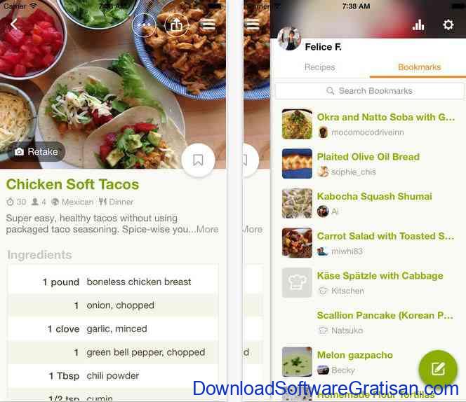This screenshot has height=402, width=466.
Task: Open Carrot Salad with Toasted S... recipe
Action: [385, 236]
